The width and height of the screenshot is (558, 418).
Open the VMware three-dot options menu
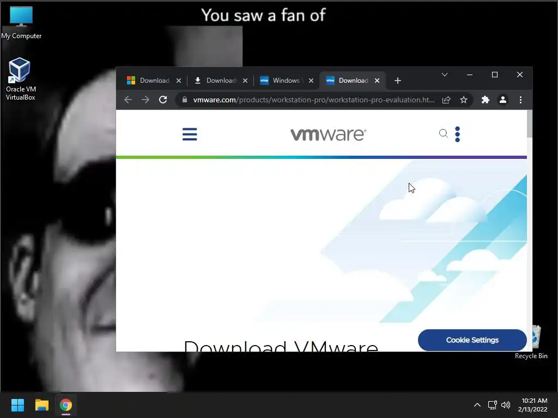coord(457,134)
